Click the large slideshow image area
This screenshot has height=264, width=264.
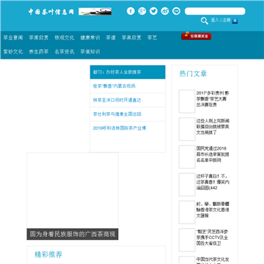[73, 191]
